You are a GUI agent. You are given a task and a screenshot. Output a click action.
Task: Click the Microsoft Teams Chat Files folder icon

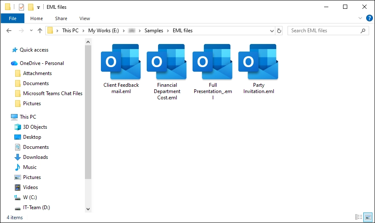pyautogui.click(x=18, y=93)
